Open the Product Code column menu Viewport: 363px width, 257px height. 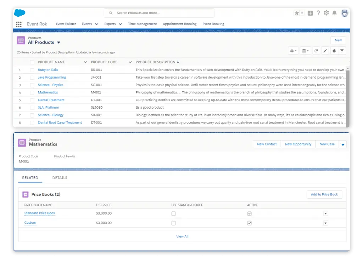pyautogui.click(x=130, y=62)
